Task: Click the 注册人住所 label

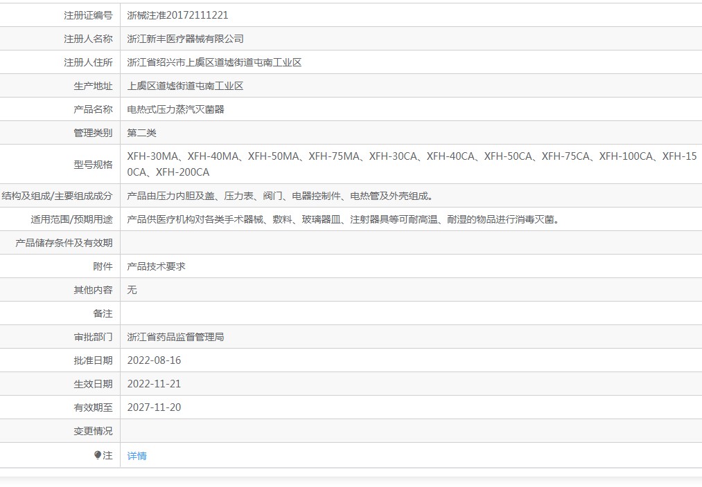Action: coord(88,62)
